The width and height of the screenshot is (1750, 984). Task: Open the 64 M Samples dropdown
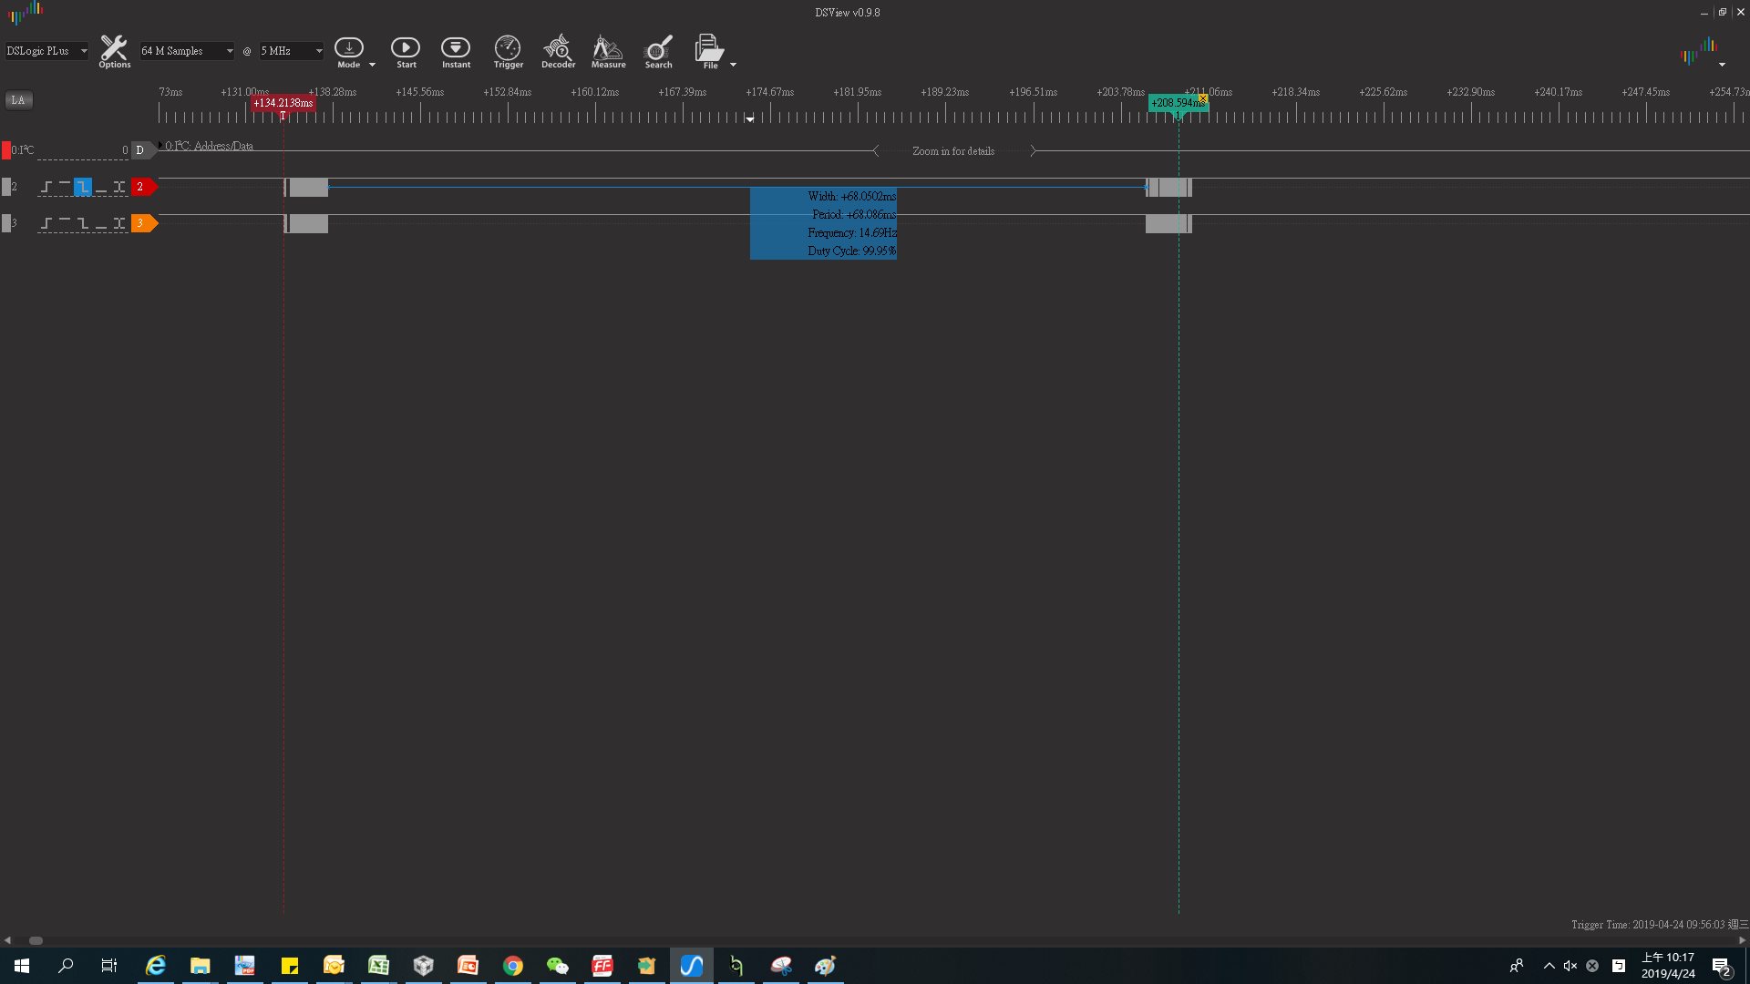tap(187, 51)
